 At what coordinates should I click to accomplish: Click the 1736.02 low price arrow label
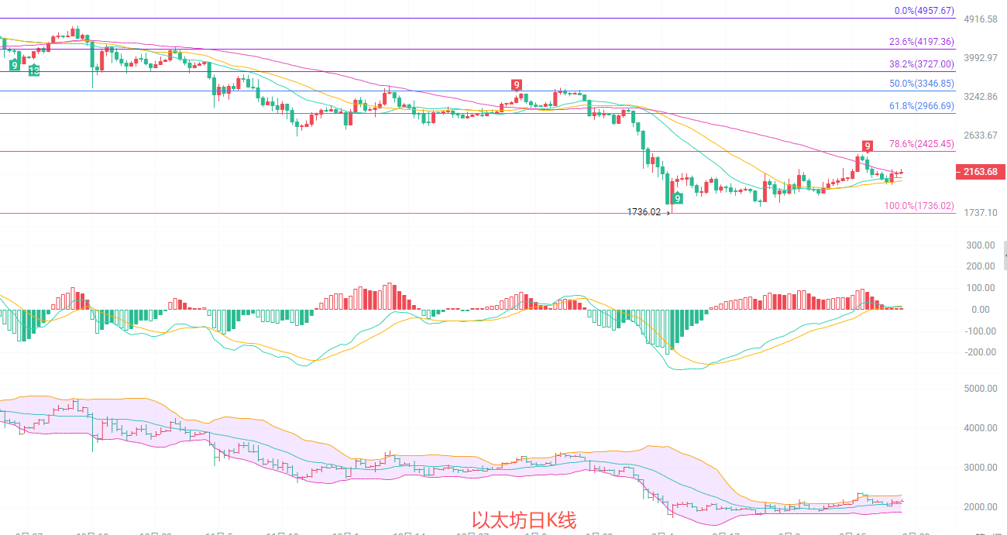point(648,211)
